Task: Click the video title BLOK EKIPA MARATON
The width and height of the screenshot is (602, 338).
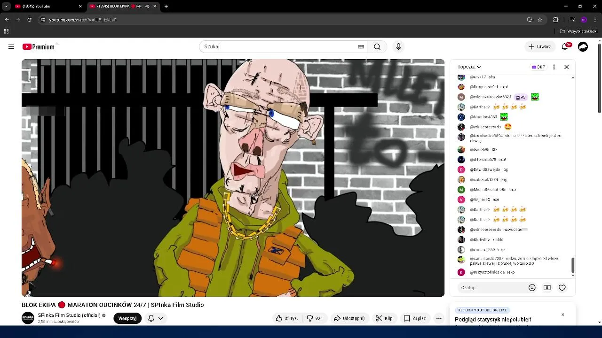Action: [x=112, y=305]
